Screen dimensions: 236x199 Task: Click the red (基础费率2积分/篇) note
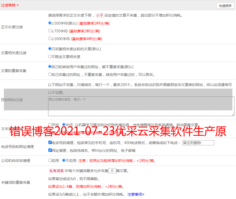click(84, 31)
